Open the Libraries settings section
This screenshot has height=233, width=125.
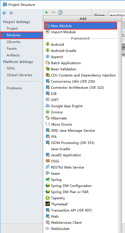pyautogui.click(x=13, y=42)
